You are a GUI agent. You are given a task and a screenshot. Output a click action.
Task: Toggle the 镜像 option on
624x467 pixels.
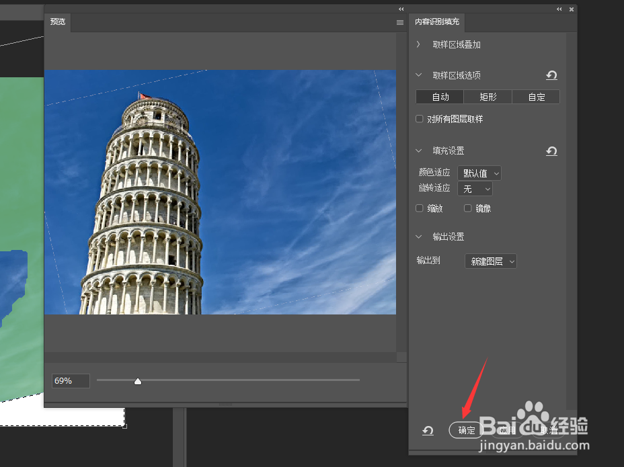tap(467, 208)
